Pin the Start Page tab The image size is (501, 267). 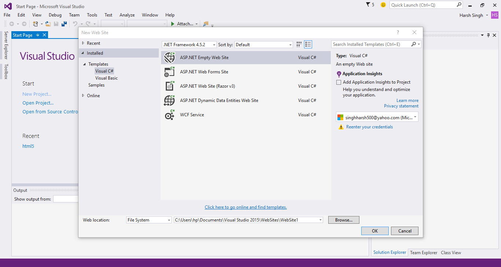click(x=38, y=35)
